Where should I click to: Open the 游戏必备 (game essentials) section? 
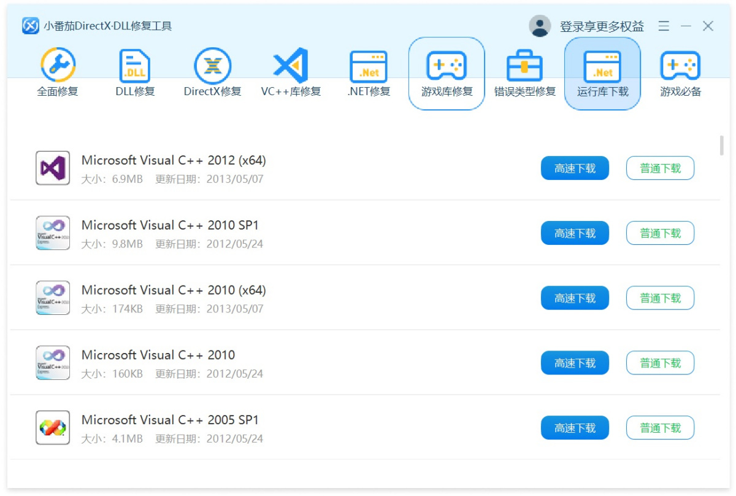(680, 73)
